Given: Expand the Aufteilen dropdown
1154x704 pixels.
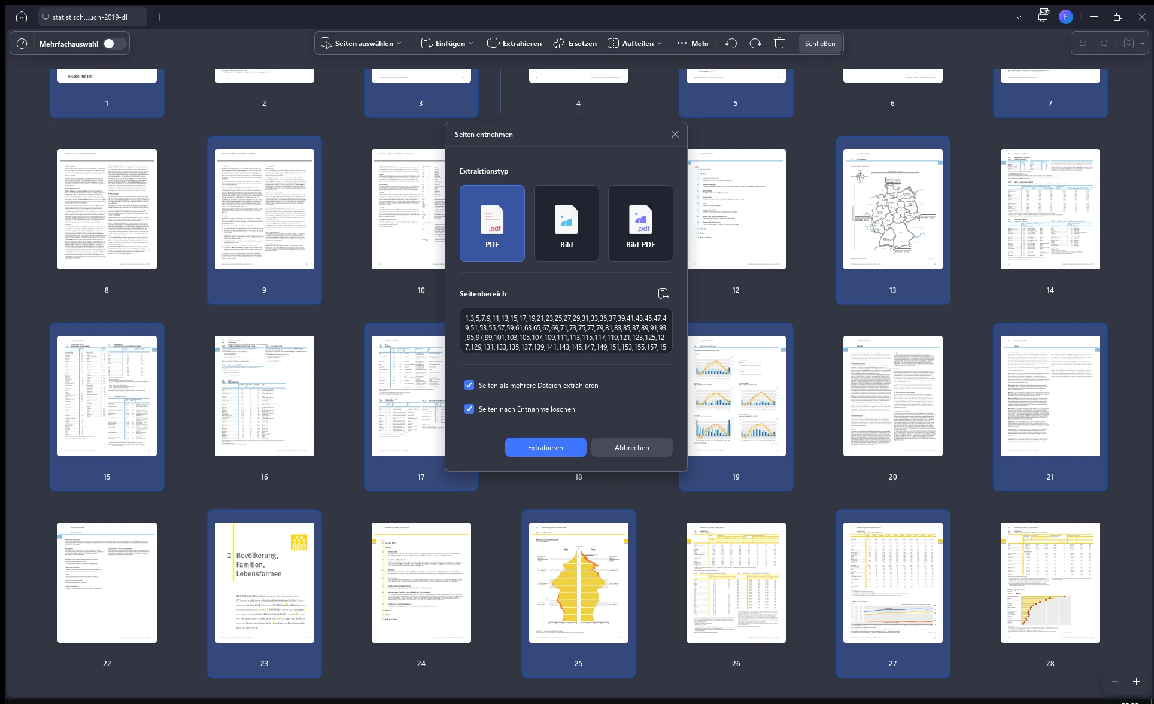Looking at the screenshot, I should click(635, 43).
